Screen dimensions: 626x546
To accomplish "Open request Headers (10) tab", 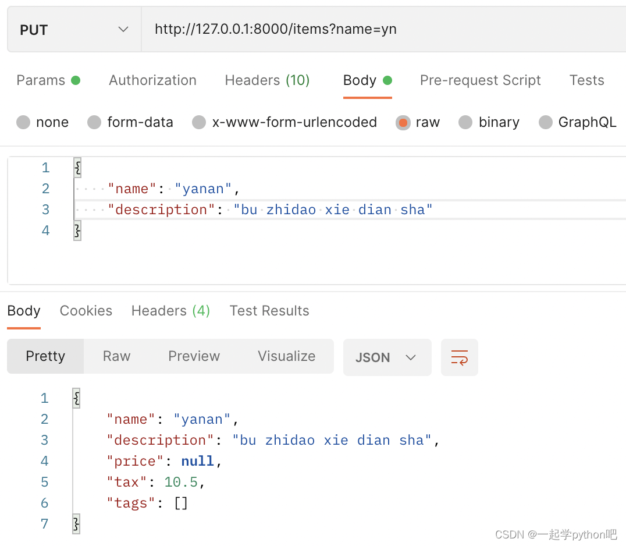I will pos(267,80).
